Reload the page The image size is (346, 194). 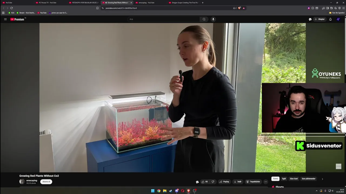tap(12, 8)
